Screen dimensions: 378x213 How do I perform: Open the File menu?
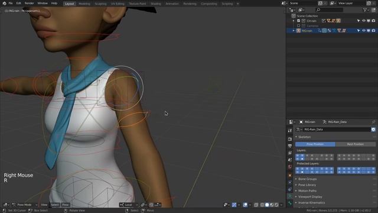[x=11, y=4]
